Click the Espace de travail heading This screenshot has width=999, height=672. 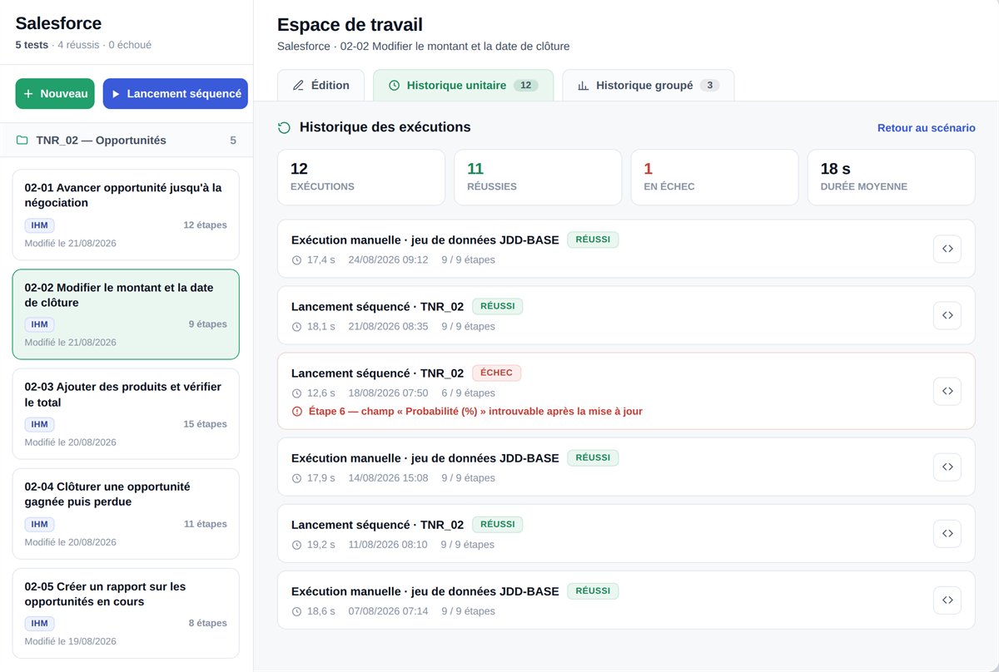point(350,25)
